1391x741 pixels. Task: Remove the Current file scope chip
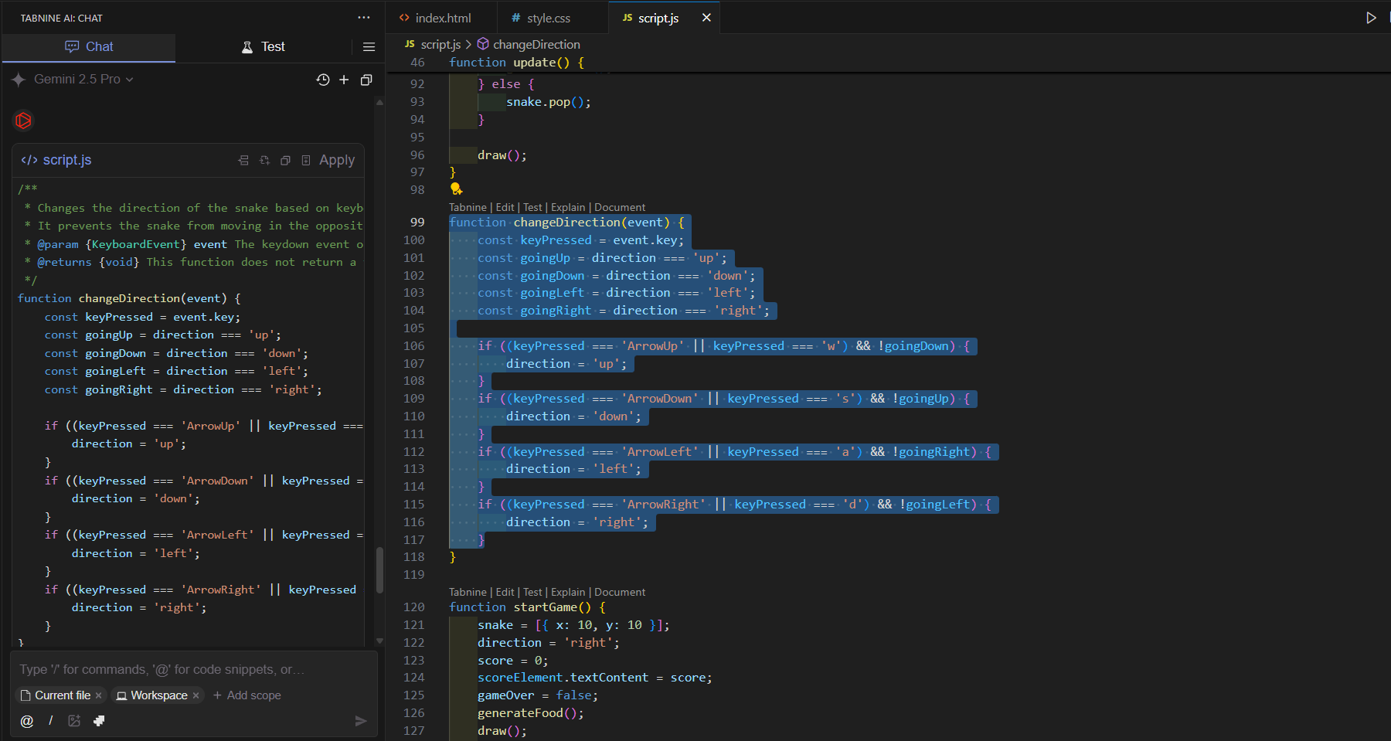[x=98, y=695]
